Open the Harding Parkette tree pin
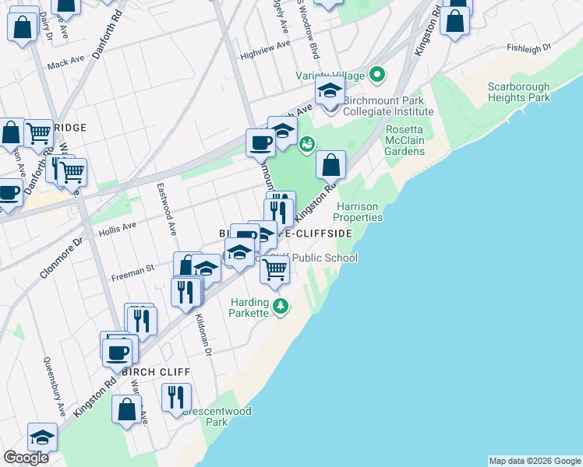583x467 pixels. [x=281, y=307]
